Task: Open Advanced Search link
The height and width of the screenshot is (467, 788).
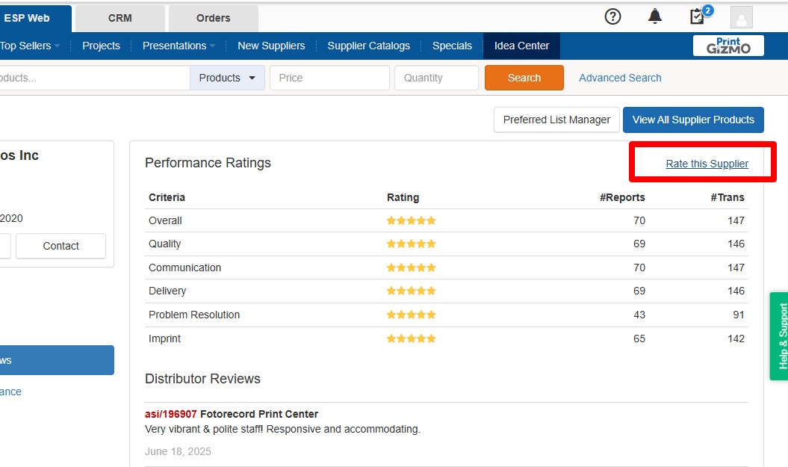Action: click(620, 78)
